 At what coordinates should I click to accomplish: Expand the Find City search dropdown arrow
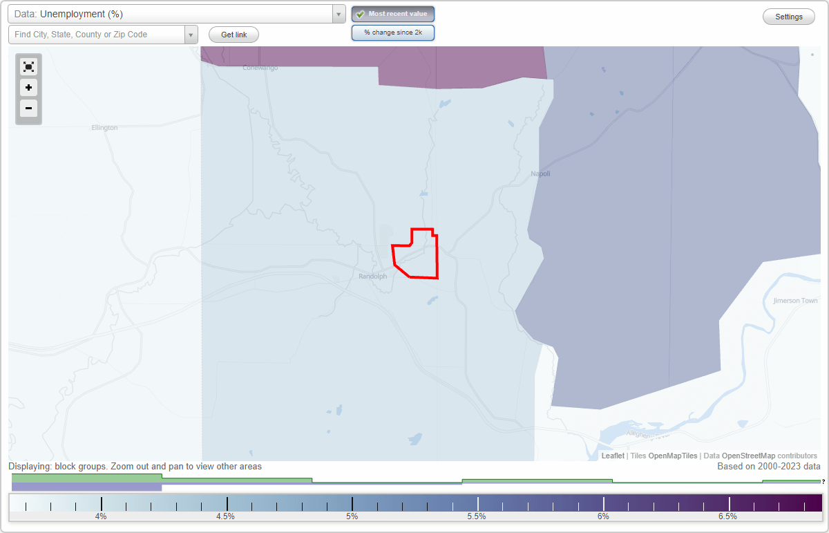pos(191,34)
